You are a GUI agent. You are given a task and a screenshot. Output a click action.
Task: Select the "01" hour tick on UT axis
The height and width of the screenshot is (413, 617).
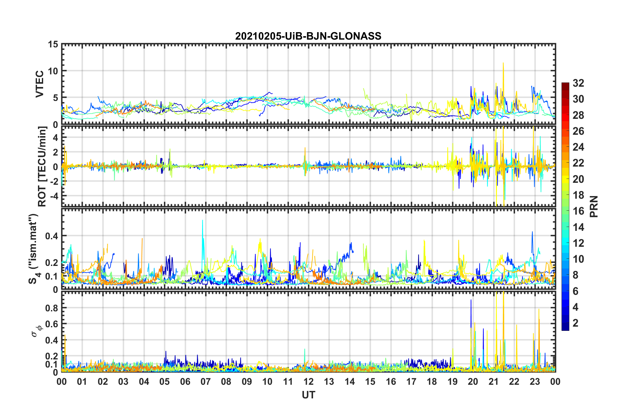82,382
